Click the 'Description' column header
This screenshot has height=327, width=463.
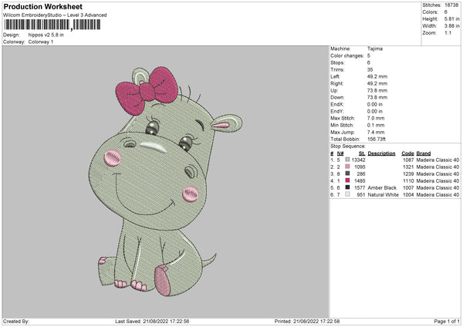click(381, 153)
